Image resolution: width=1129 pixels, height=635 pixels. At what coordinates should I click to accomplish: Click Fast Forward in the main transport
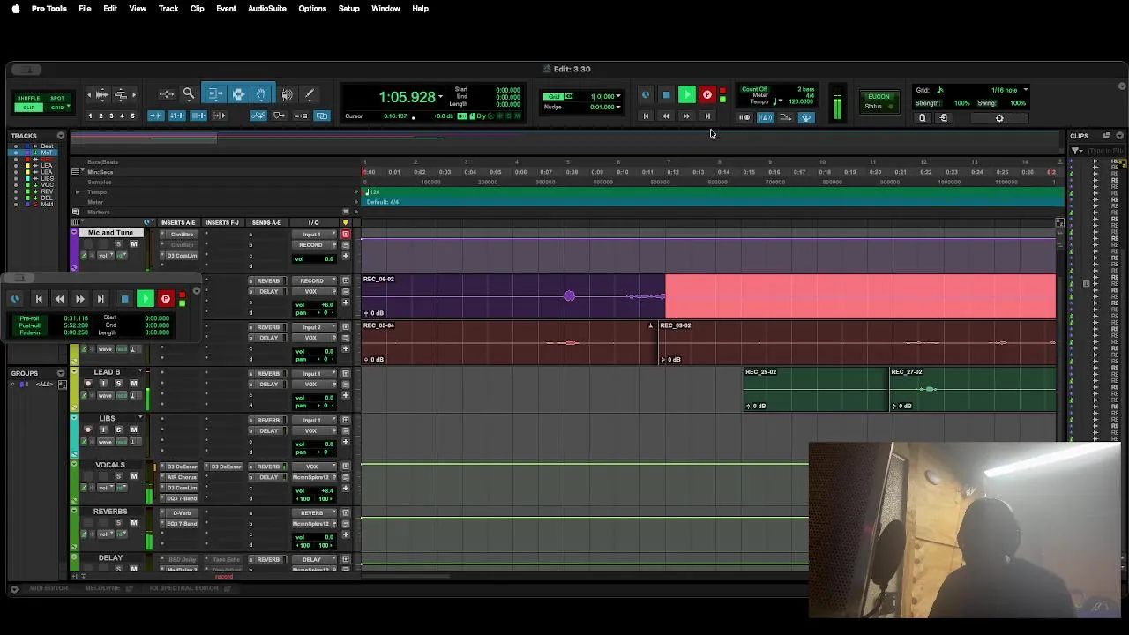[x=686, y=116]
